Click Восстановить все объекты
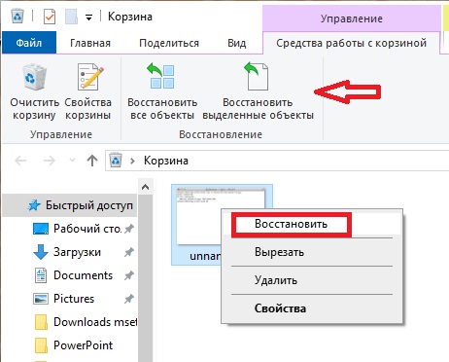Viewport: 449px width, 362px height. pos(162,92)
